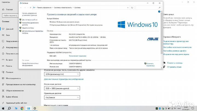Screen dimensions: 197x111
Task: Open System protection link
Action: click(28, 28)
